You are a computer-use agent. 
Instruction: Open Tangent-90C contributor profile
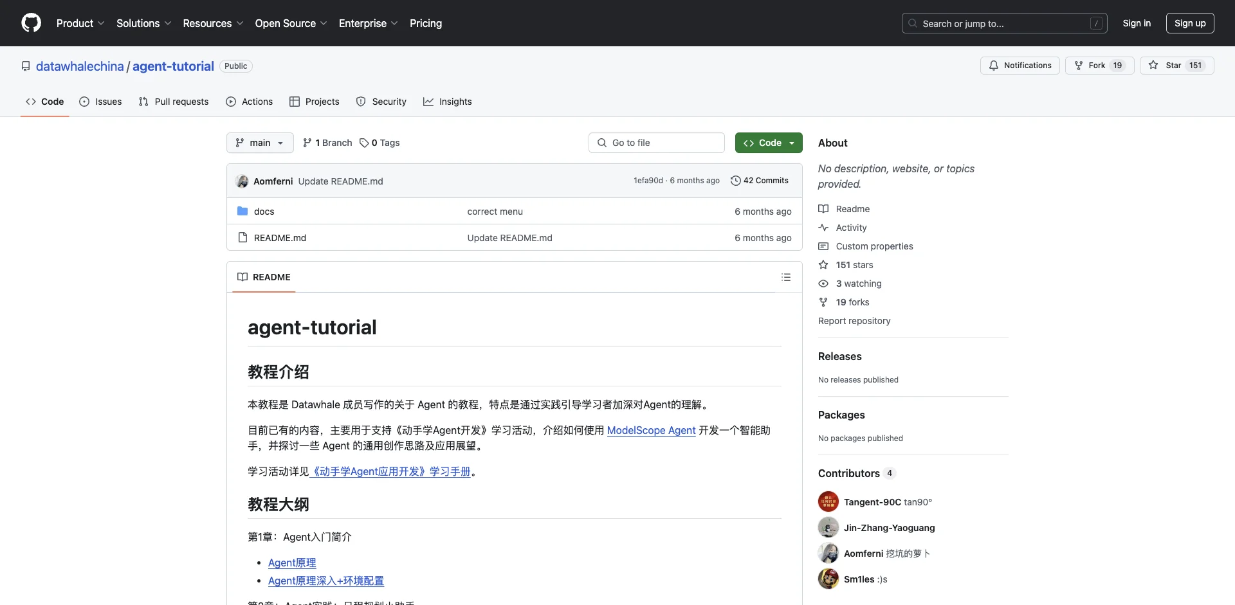pos(872,502)
